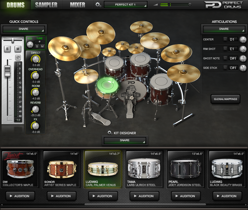This screenshot has width=248, height=210.
Task: Select the Tama Lars Ulrich Steel thumbnail
Action: 144,169
